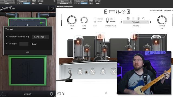
Task: Flip the High/Normal oversampling switch
Action: click(107, 20)
